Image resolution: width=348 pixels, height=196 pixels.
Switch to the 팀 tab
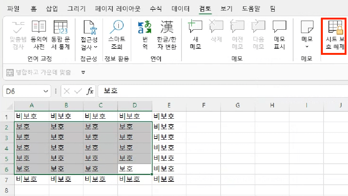272,9
